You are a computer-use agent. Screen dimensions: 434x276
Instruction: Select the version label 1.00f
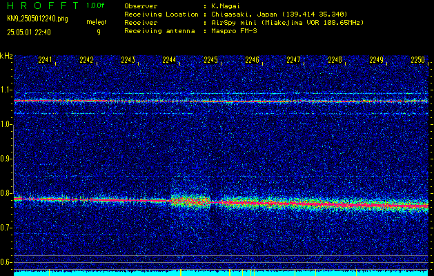click(x=95, y=6)
